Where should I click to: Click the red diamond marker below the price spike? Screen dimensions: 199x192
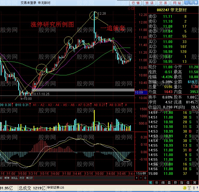94,42
